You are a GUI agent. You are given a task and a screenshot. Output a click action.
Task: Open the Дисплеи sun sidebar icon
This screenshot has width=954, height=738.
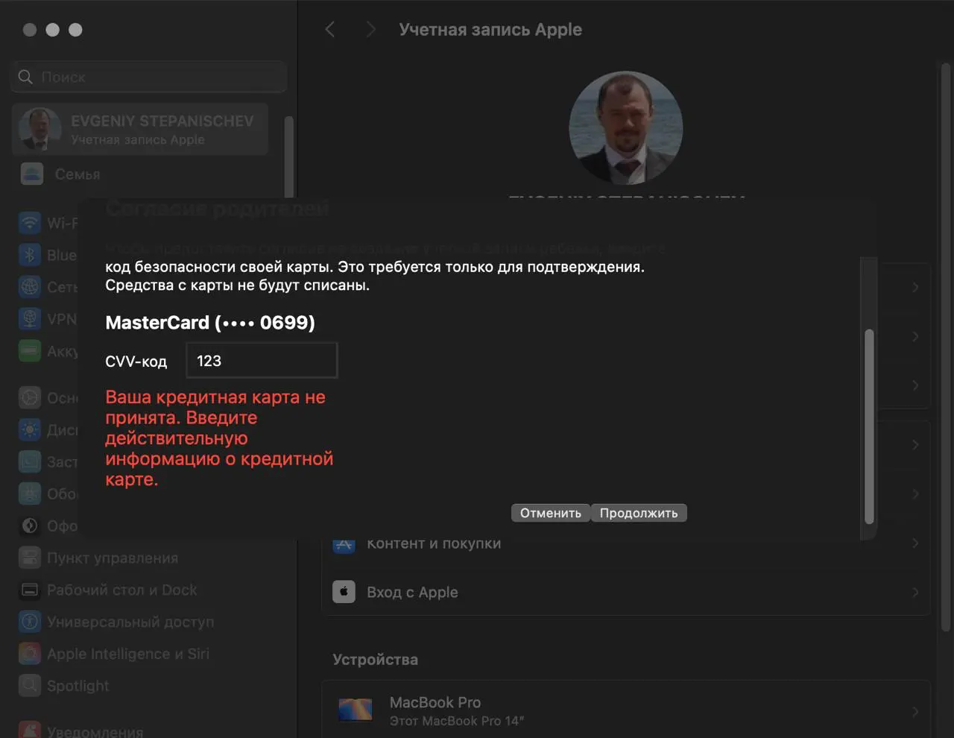coord(30,430)
